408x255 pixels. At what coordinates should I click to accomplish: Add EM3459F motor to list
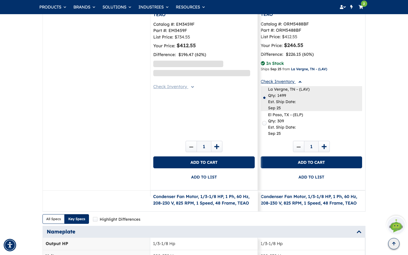(x=204, y=177)
